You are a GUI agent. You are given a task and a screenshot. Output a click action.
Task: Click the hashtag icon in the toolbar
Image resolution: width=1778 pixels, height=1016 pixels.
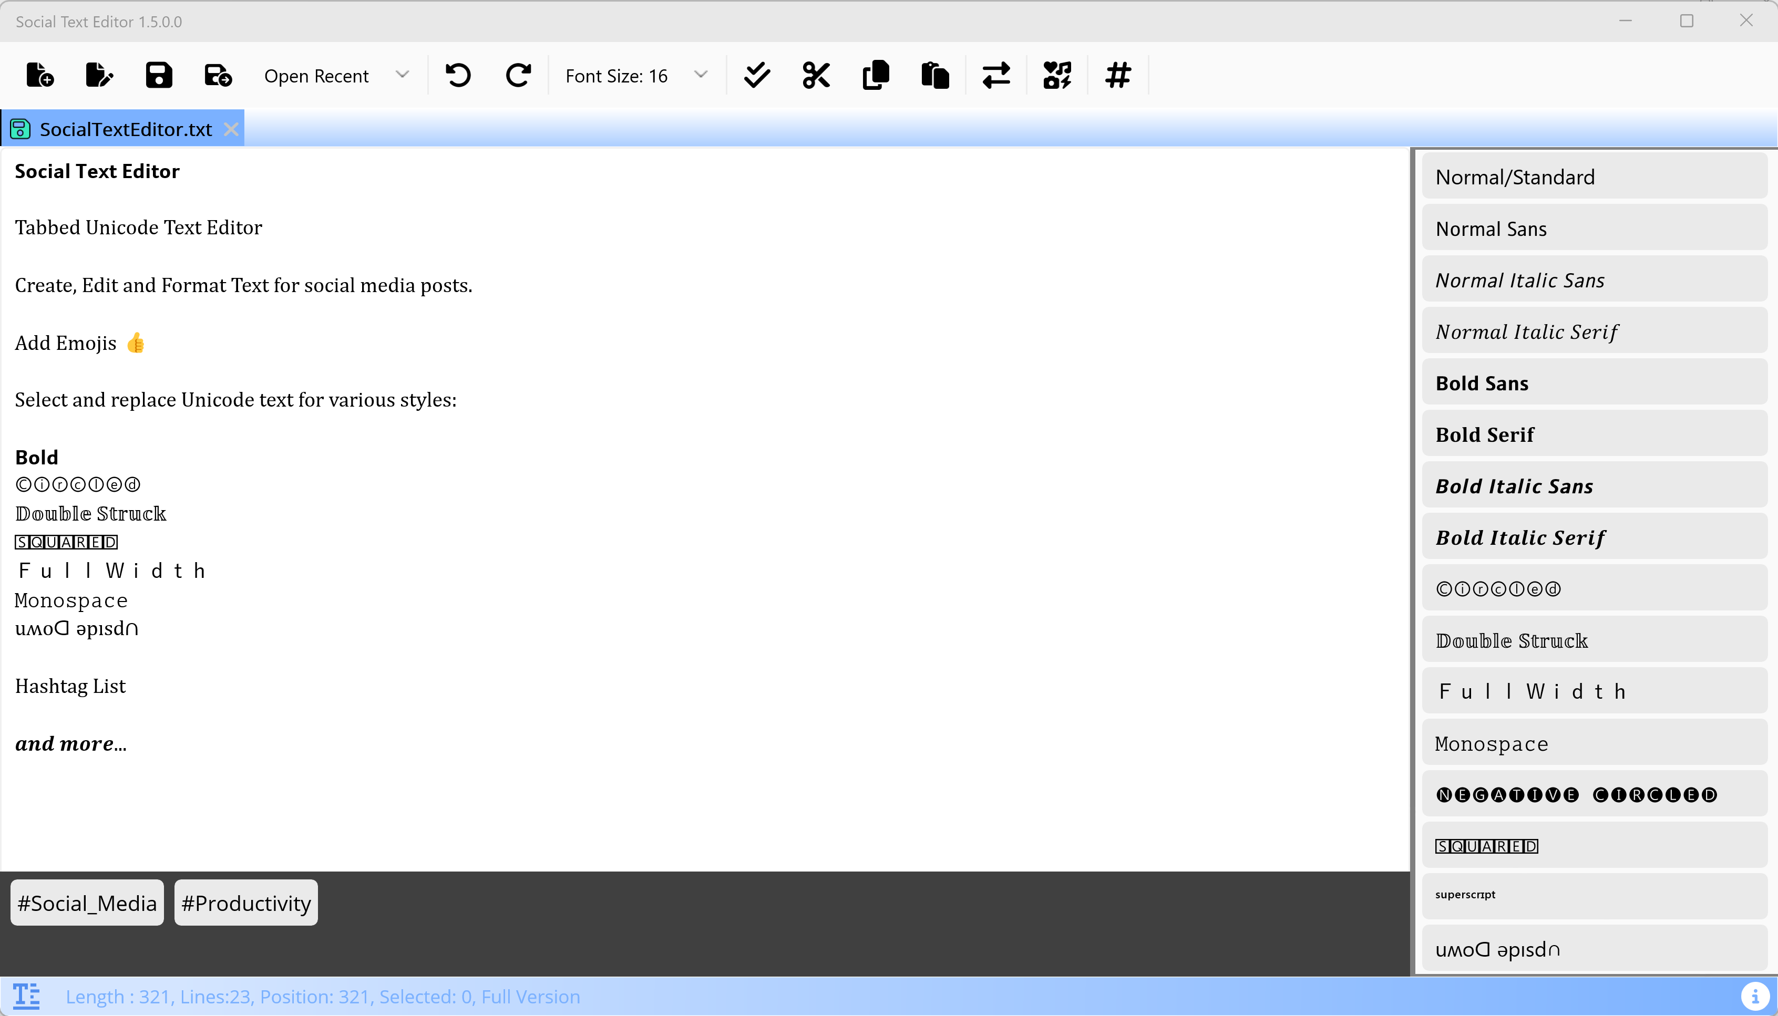click(x=1117, y=75)
